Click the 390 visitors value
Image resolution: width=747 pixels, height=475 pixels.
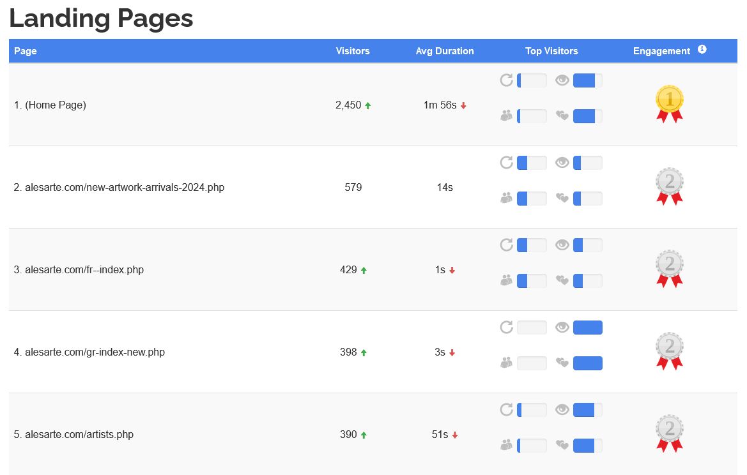[348, 435]
